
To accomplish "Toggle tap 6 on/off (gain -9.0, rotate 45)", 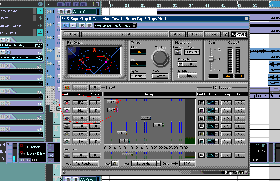I will tap(67, 142).
